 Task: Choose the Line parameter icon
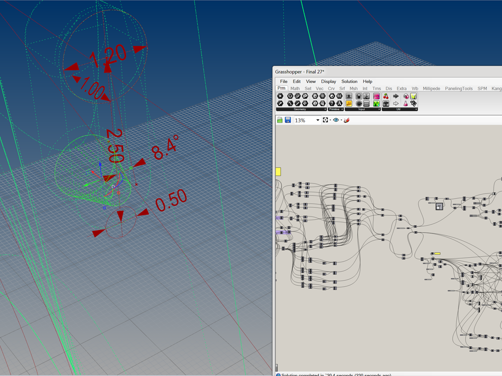297,103
